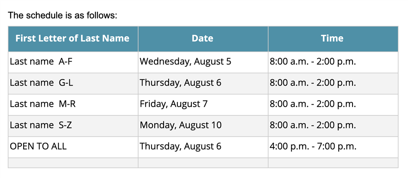Select the Date column header

click(x=203, y=39)
